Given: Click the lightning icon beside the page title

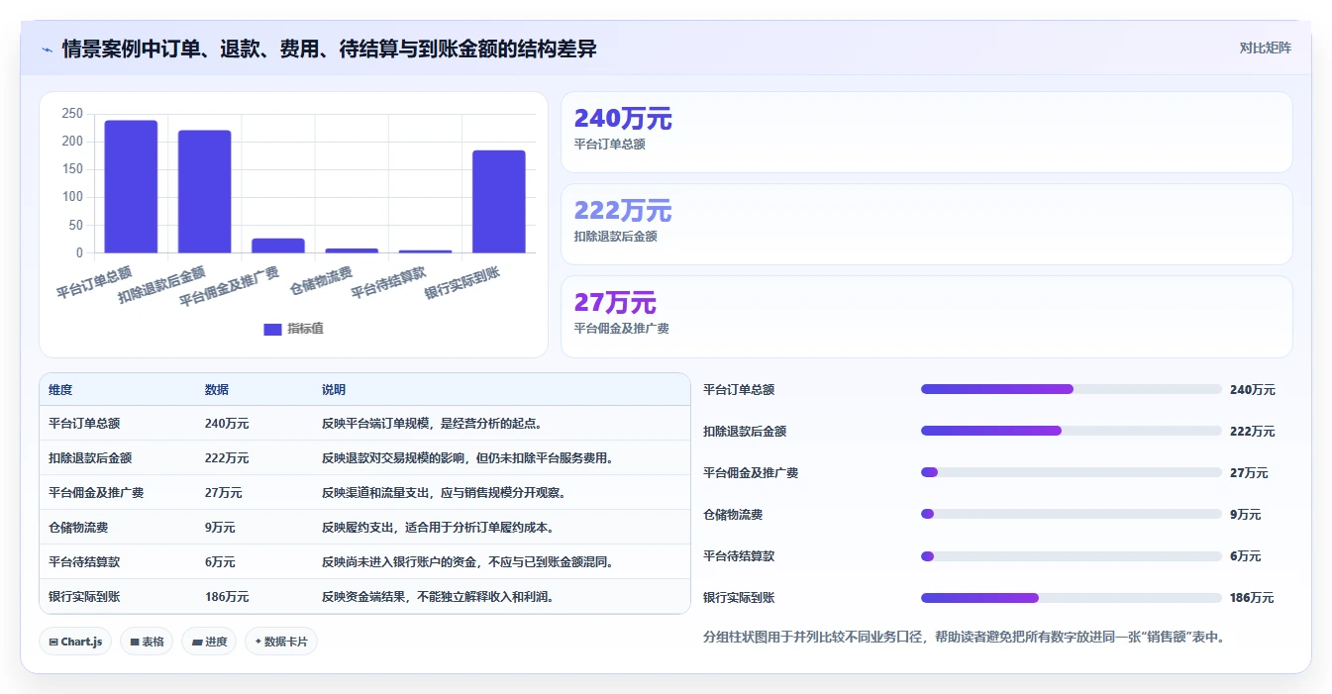Looking at the screenshot, I should pyautogui.click(x=47, y=50).
